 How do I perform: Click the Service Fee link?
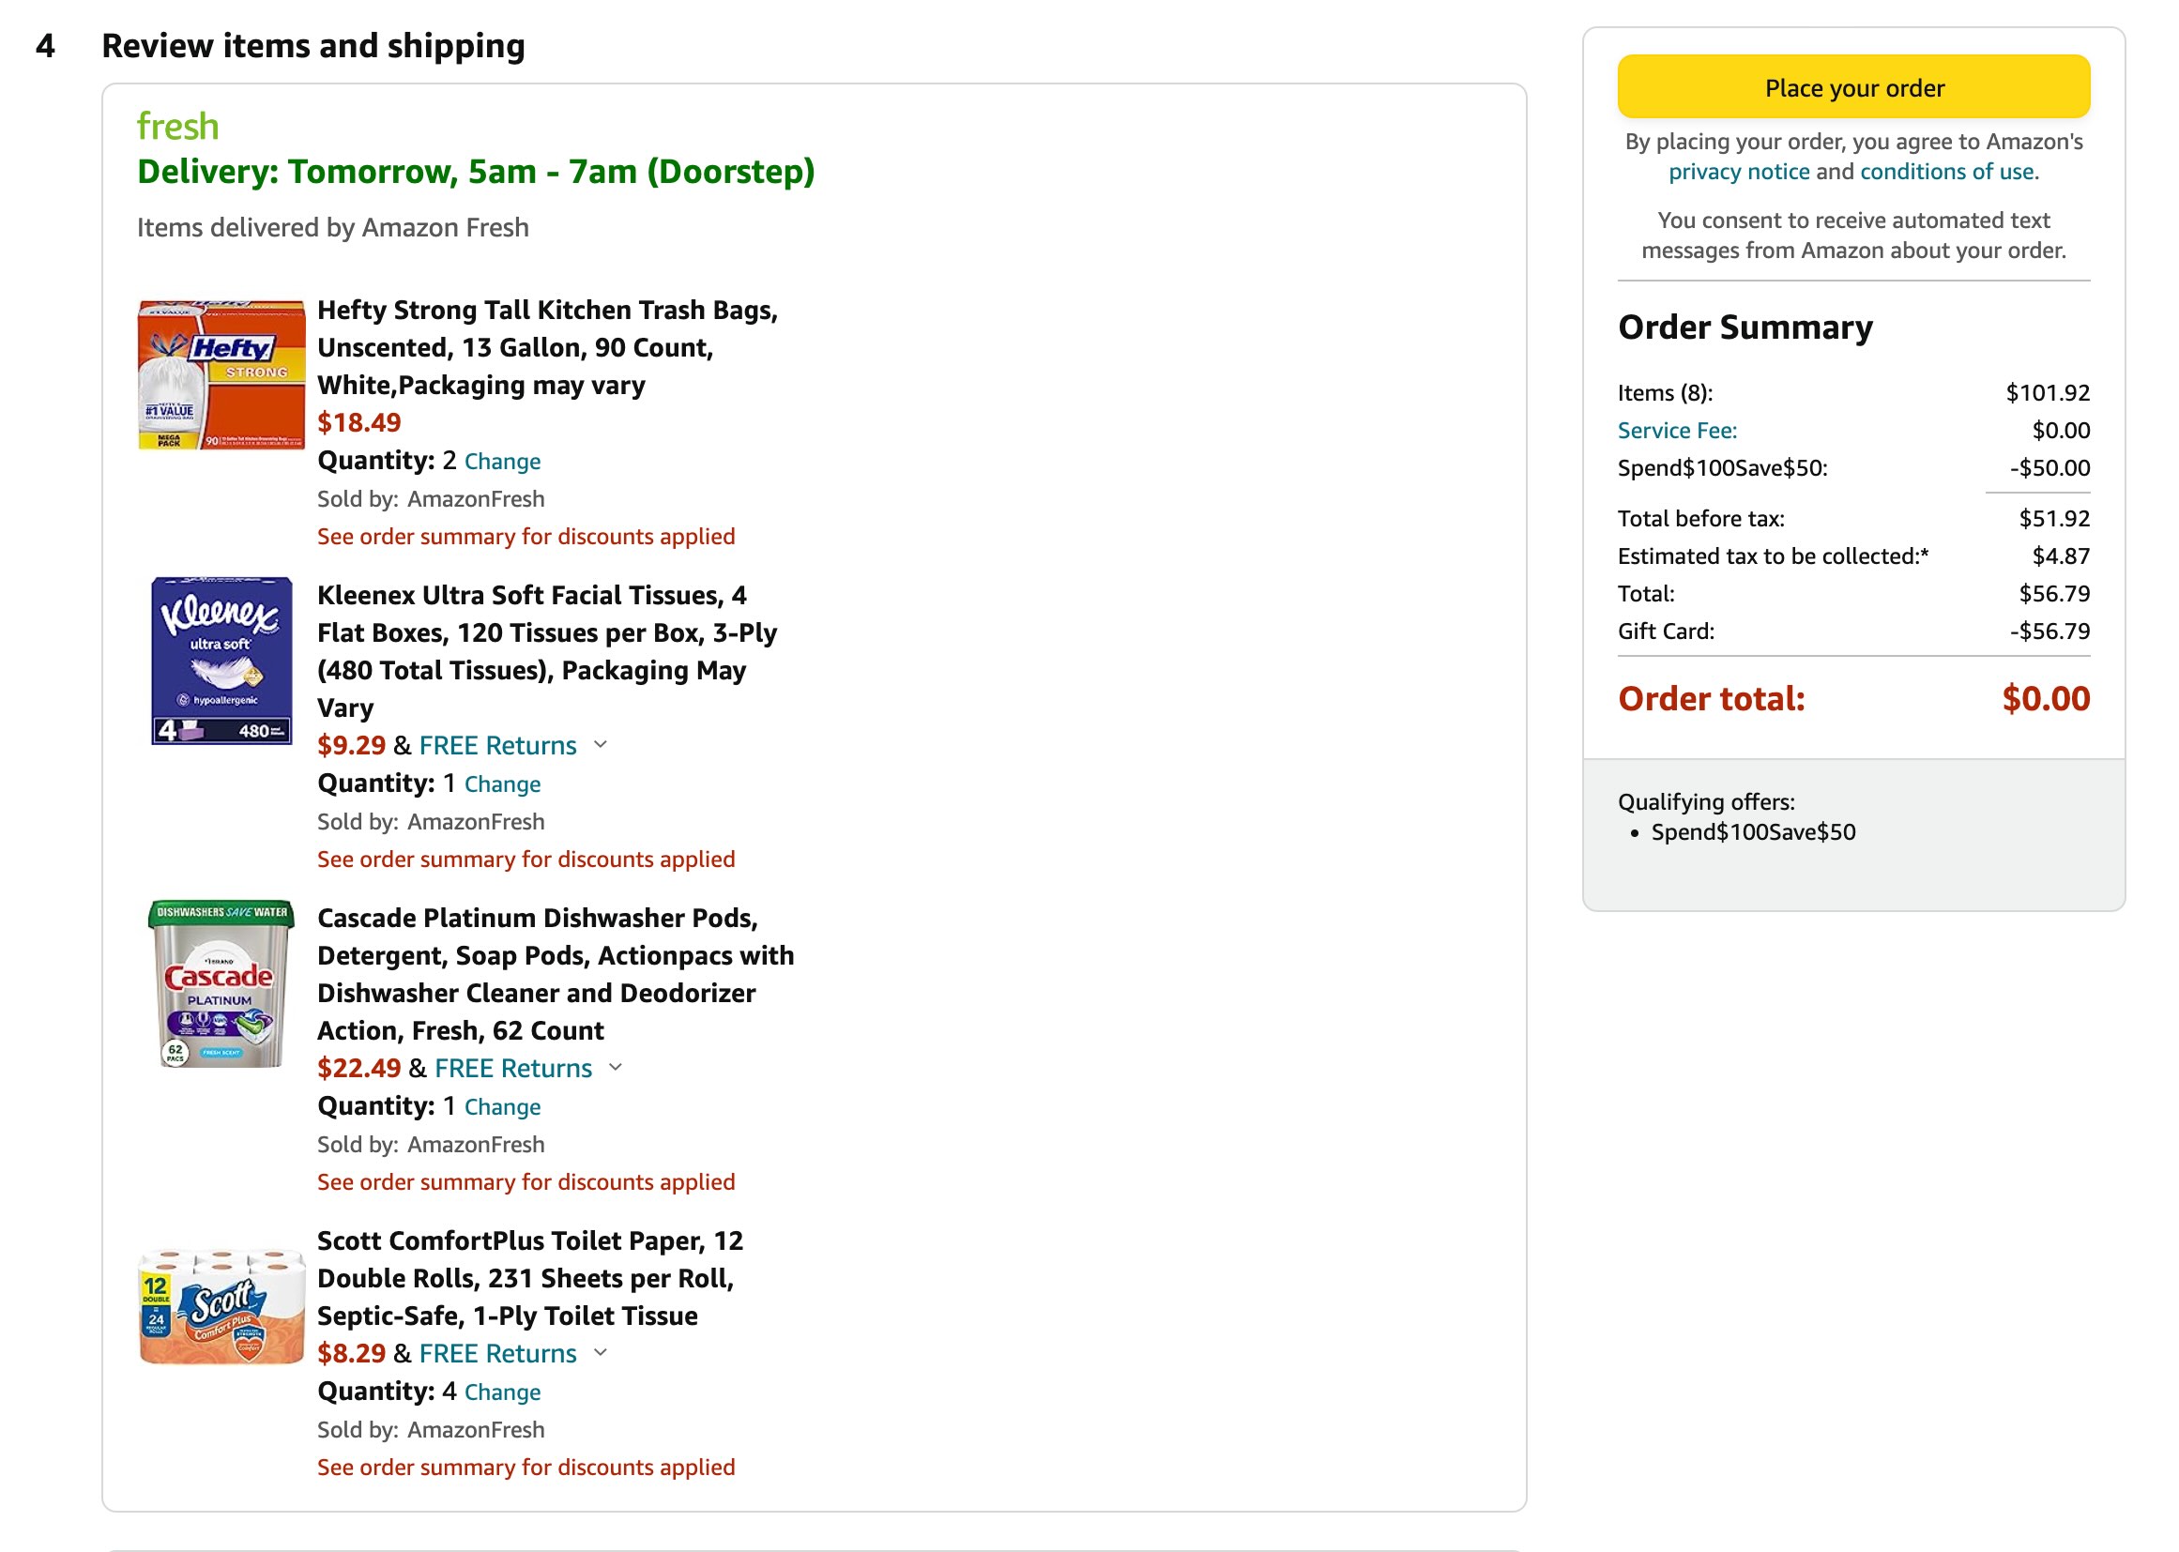[1676, 430]
